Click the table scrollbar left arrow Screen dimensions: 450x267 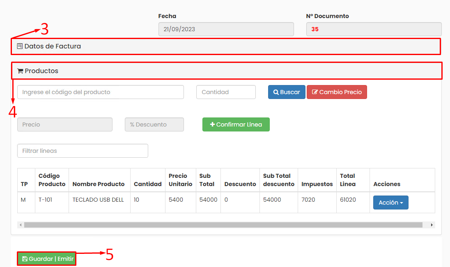pos(21,225)
